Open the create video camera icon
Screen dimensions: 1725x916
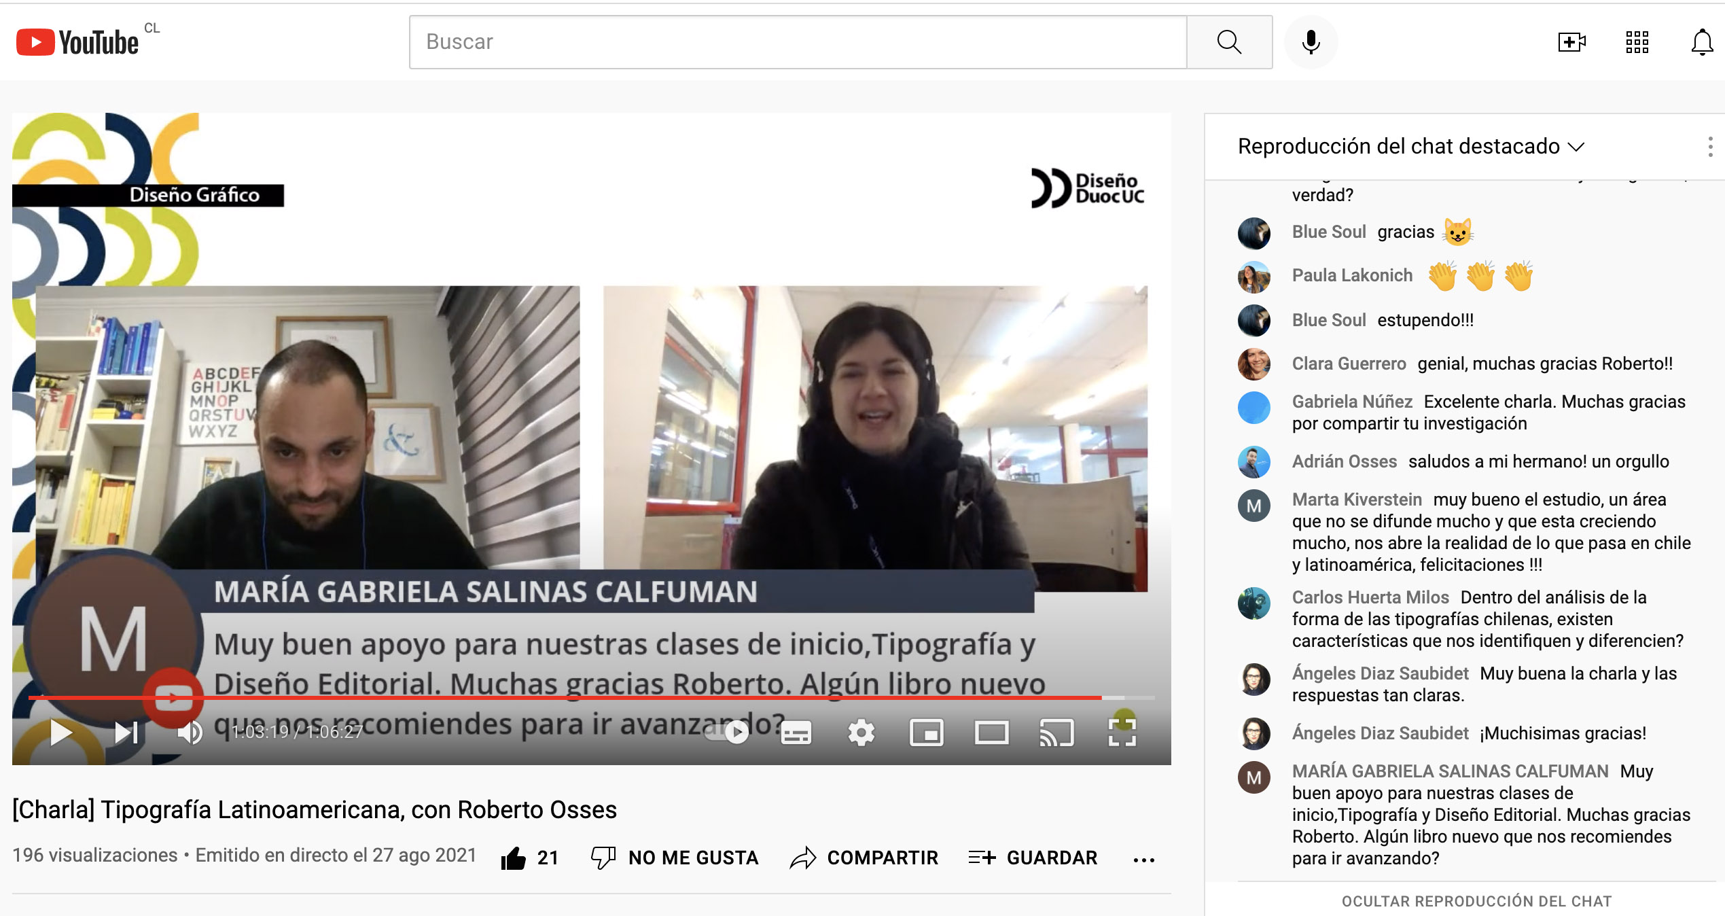pos(1571,42)
